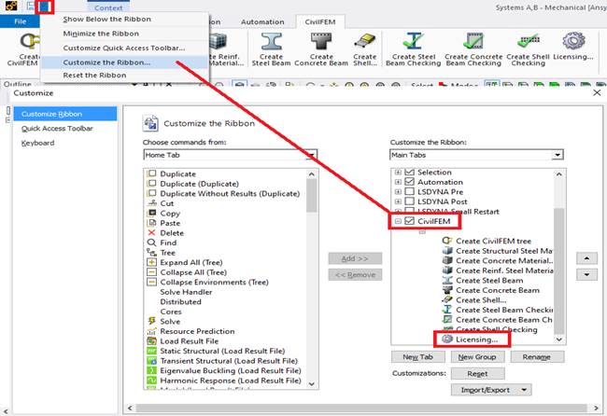This screenshot has height=416, width=607.
Task: Click the New Tab button
Action: (418, 357)
